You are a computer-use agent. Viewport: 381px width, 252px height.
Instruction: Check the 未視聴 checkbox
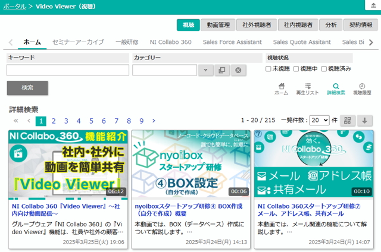pyautogui.click(x=268, y=69)
